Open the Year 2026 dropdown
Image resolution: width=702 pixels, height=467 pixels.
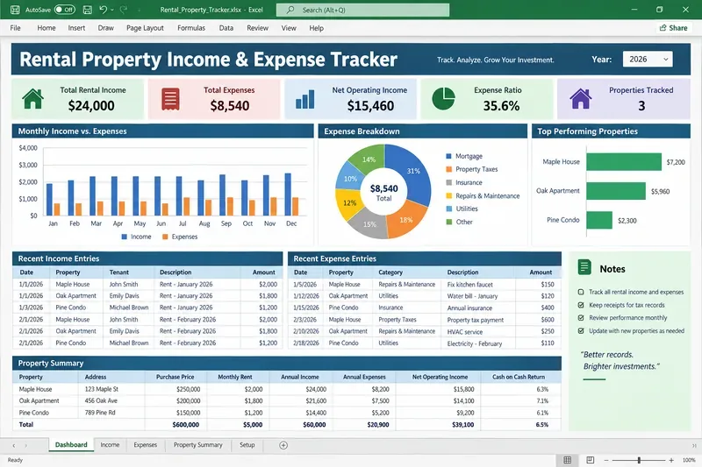tap(648, 59)
